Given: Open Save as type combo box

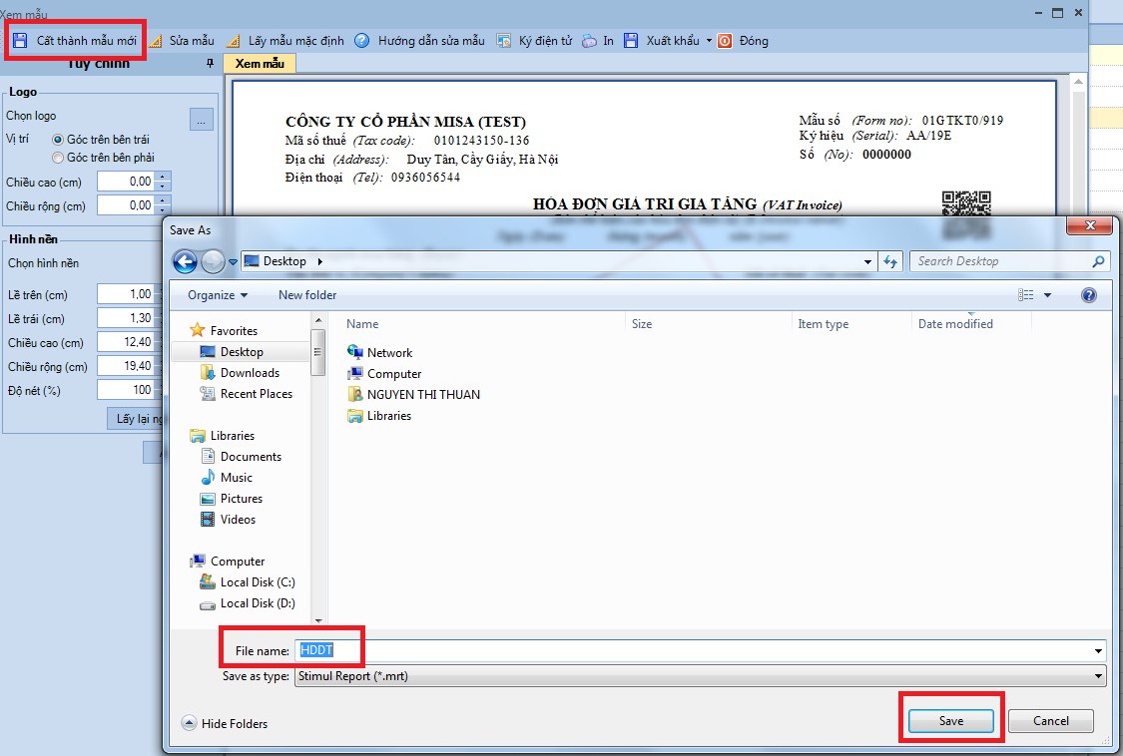Looking at the screenshot, I should pyautogui.click(x=700, y=676).
